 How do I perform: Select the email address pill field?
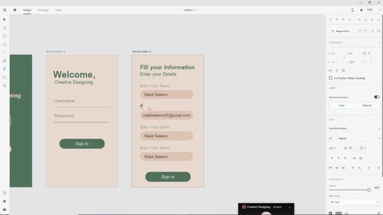166,115
